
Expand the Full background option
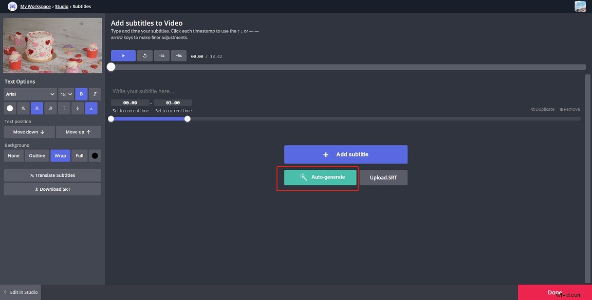pos(79,155)
